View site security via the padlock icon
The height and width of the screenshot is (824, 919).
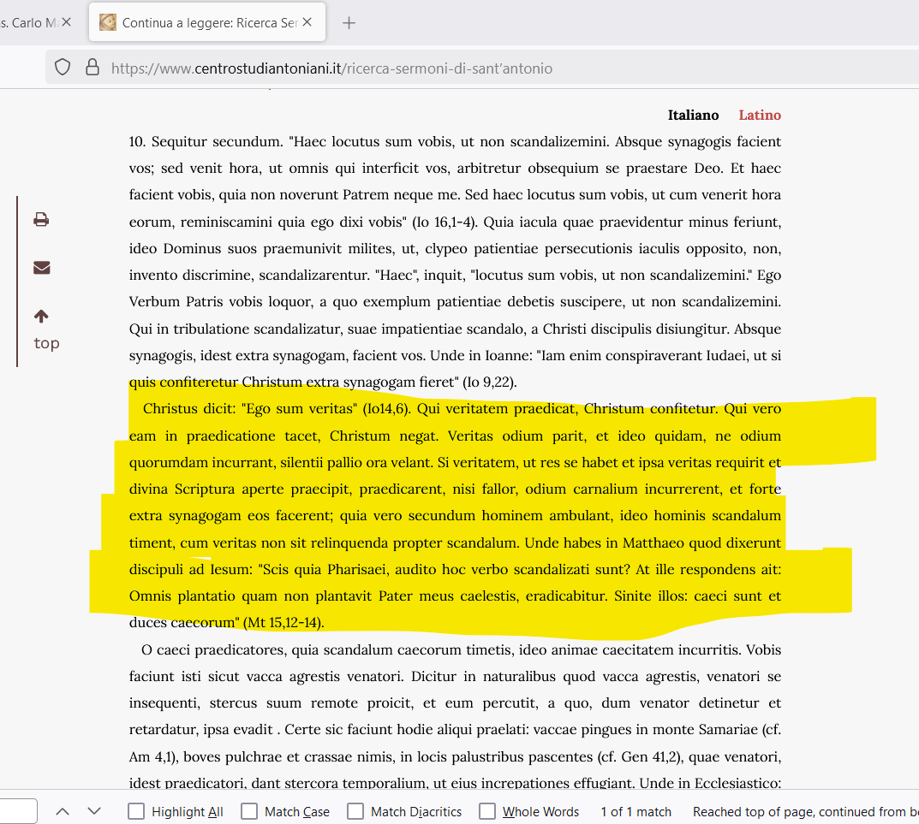pos(92,68)
